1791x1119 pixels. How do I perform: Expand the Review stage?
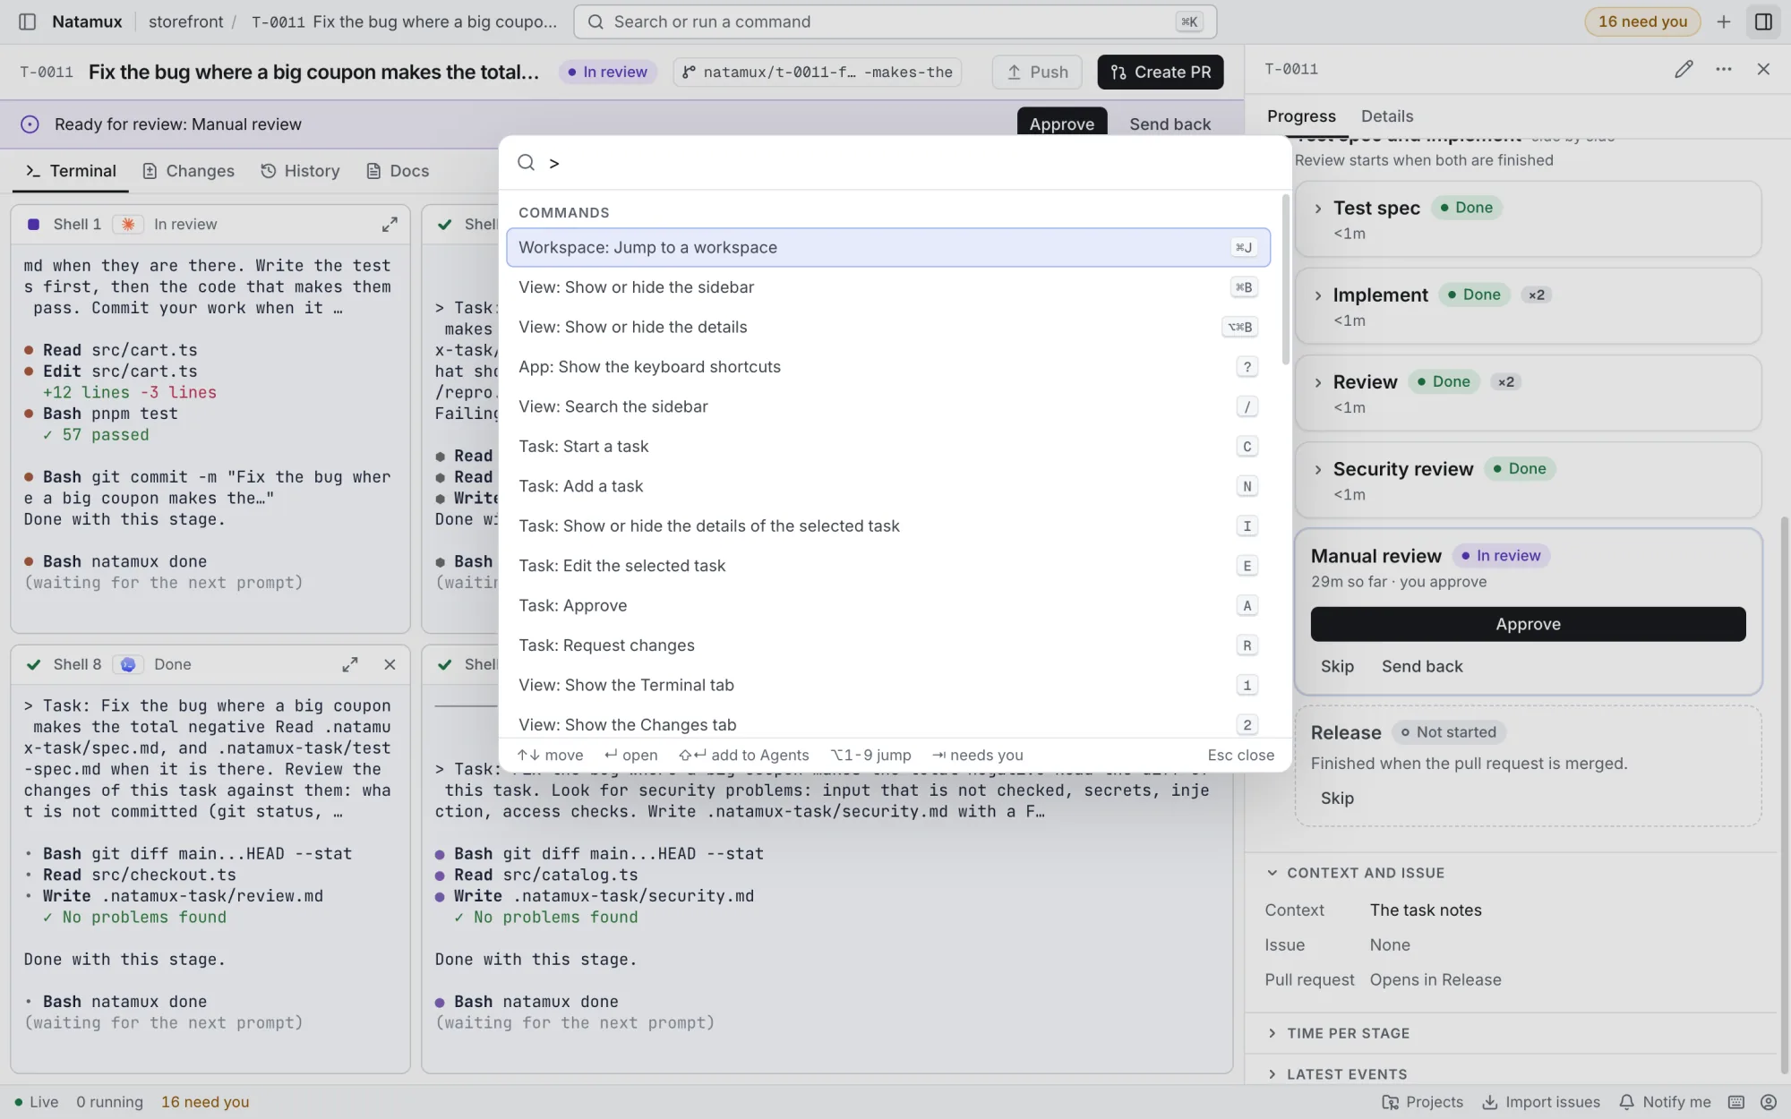[1317, 382]
